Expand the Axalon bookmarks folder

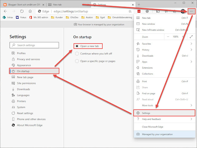87,17
